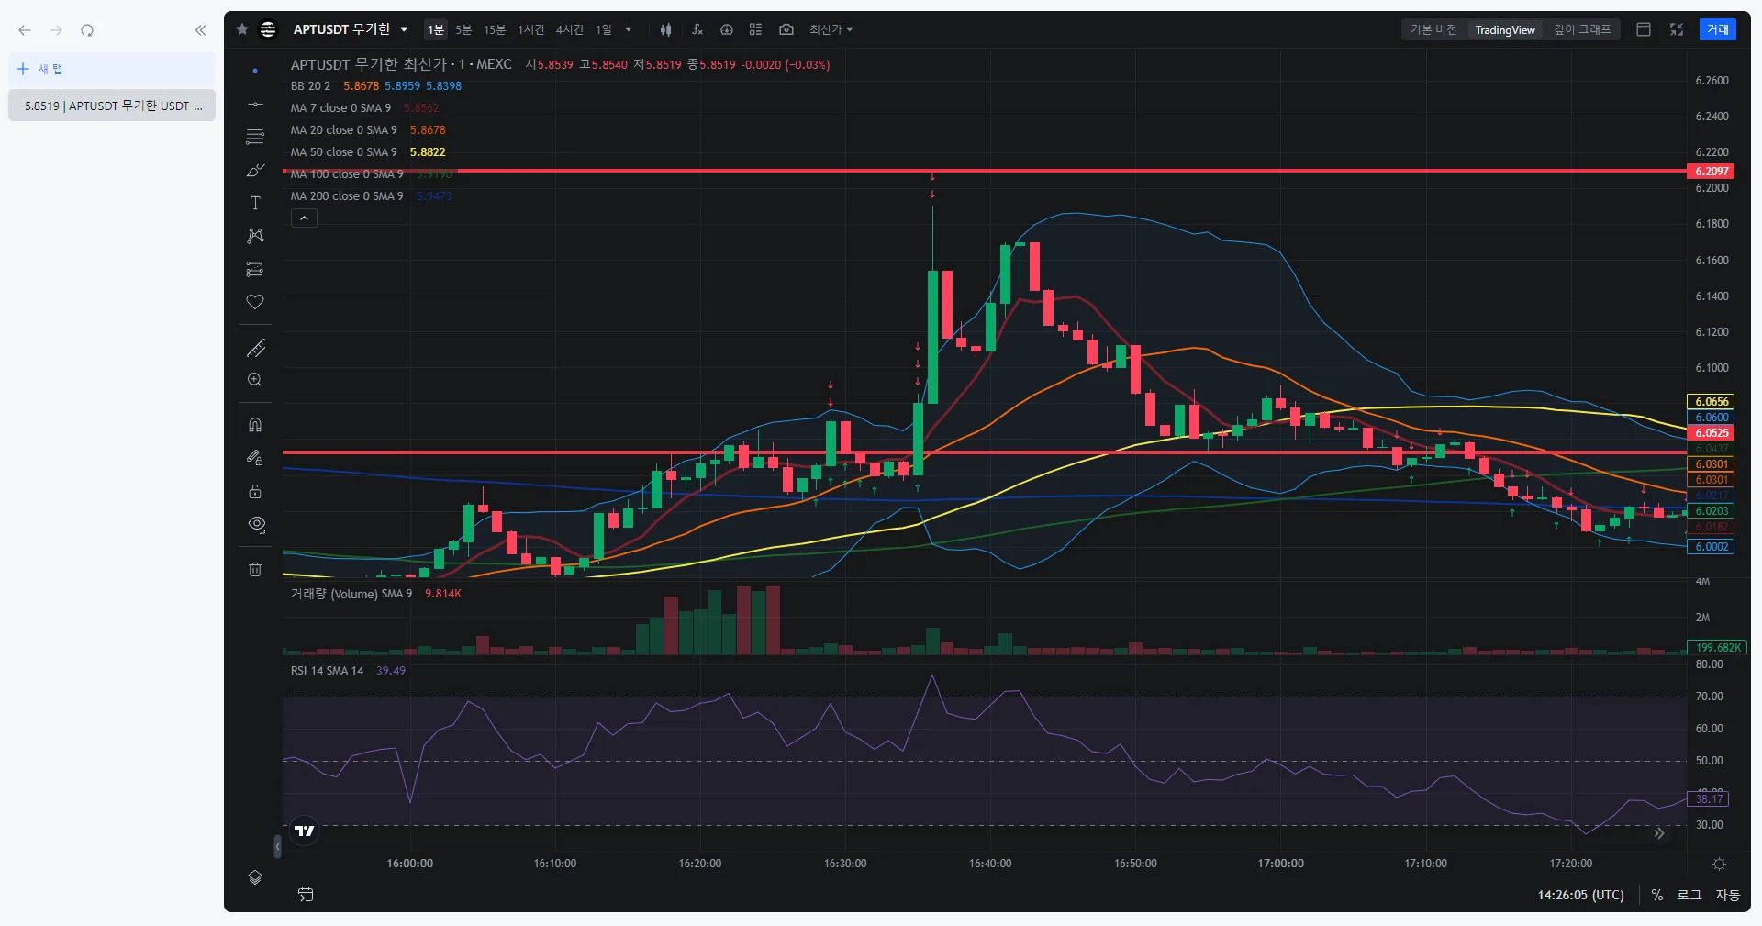Toggle the 로그 logarithmic scale
1762x926 pixels.
tap(1690, 895)
